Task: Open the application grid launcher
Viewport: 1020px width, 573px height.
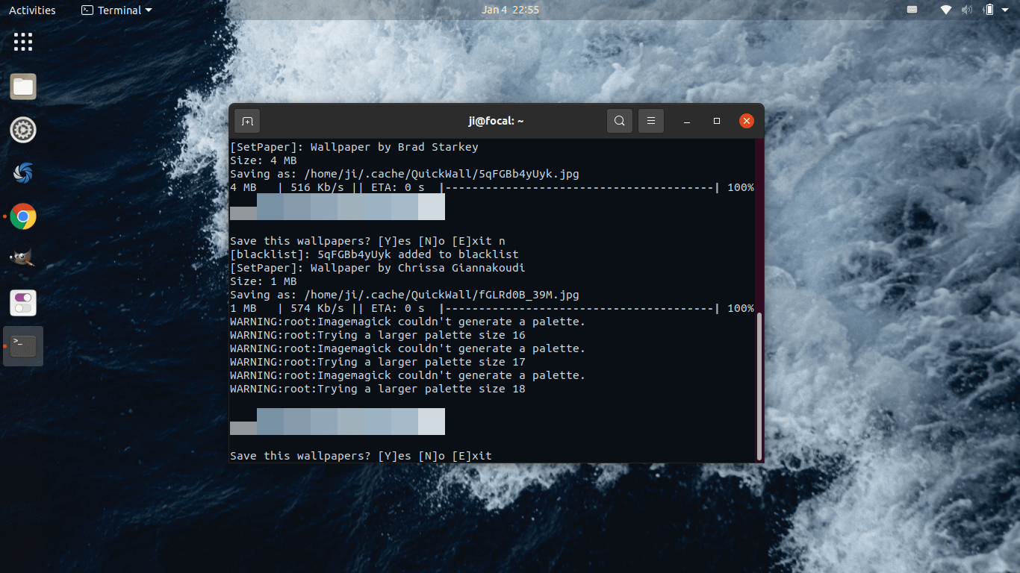Action: tap(23, 42)
